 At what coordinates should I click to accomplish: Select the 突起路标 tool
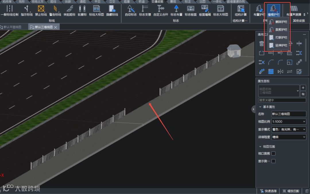click(x=69, y=11)
